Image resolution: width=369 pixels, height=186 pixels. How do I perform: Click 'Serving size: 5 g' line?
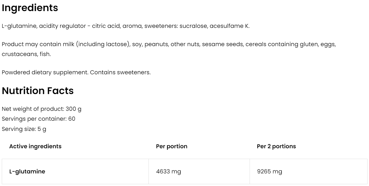[24, 129]
